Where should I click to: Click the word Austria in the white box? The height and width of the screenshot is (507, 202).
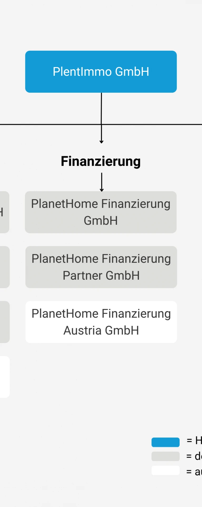pyautogui.click(x=83, y=330)
